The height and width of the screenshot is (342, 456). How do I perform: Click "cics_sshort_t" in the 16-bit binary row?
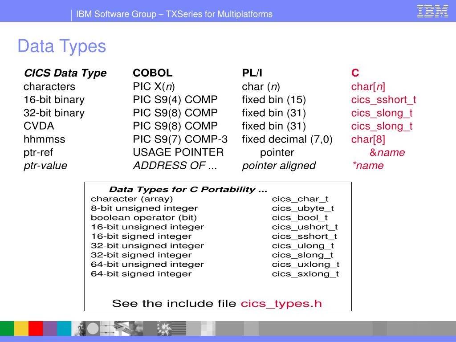pyautogui.click(x=383, y=100)
